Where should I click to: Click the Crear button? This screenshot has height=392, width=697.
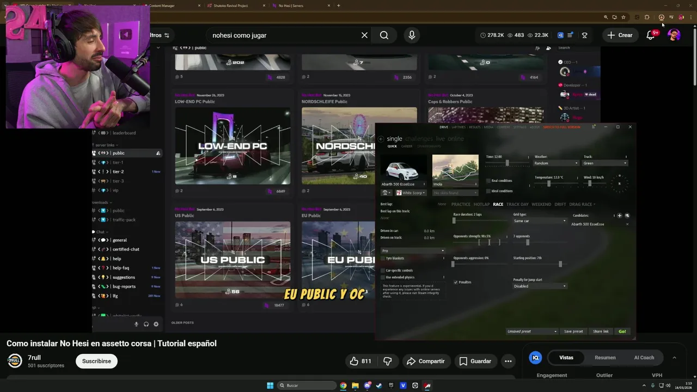coord(620,35)
